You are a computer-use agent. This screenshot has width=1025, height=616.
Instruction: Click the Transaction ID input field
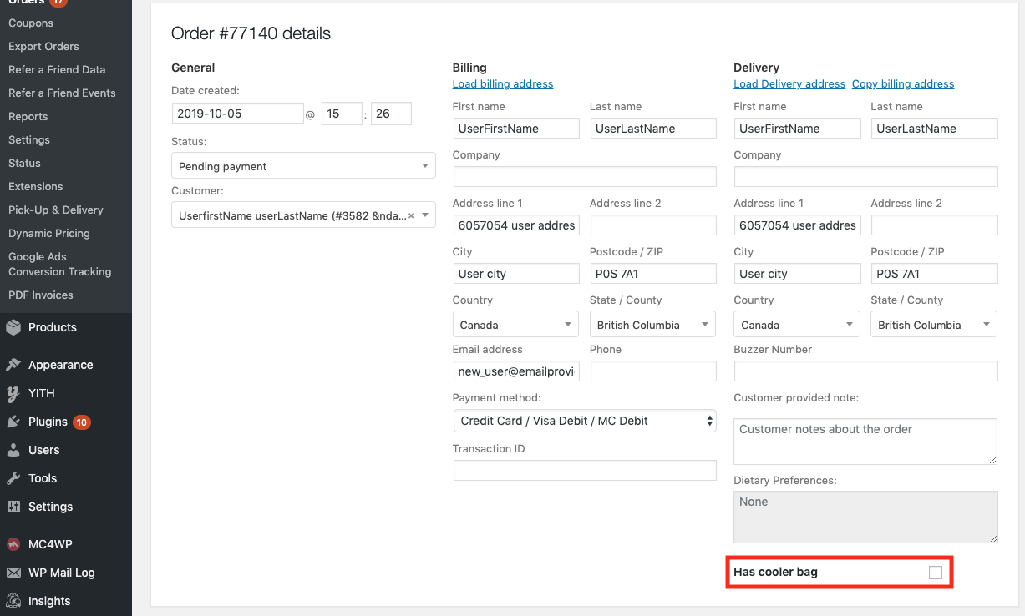click(x=585, y=470)
